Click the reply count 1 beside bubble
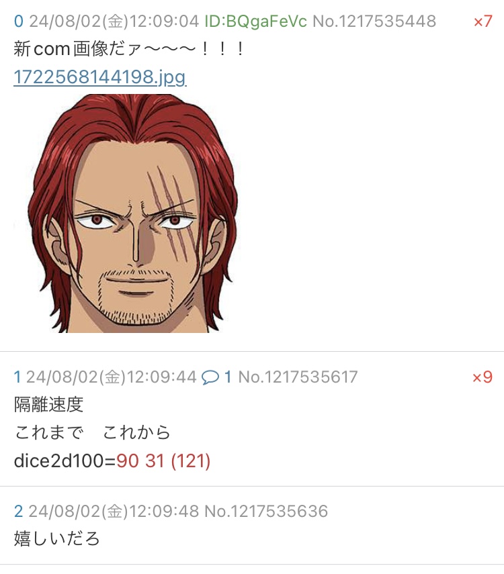 coord(228,377)
